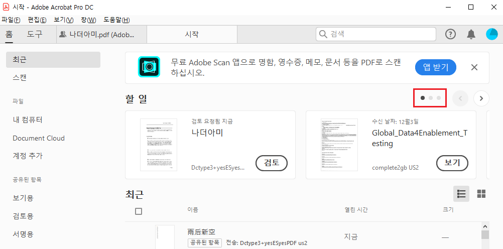503x249 pixels.
Task: Click the recent list scrollbar thumb
Action: (x=485, y=235)
